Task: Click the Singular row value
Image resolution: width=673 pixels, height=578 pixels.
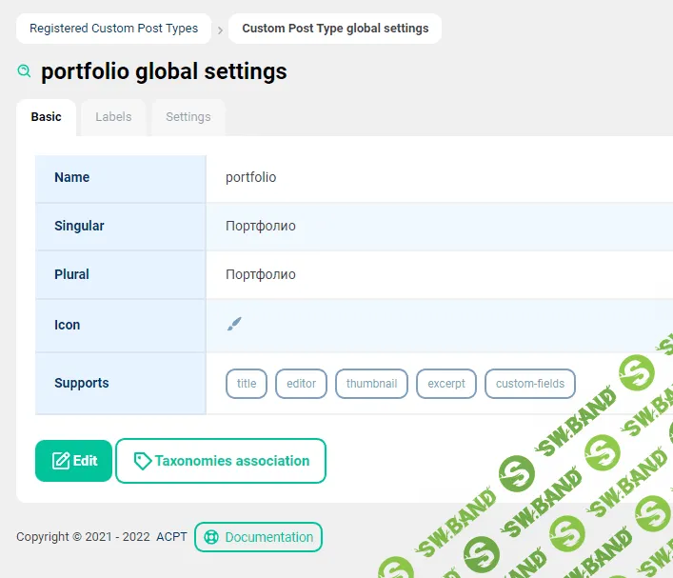Action: tap(260, 226)
